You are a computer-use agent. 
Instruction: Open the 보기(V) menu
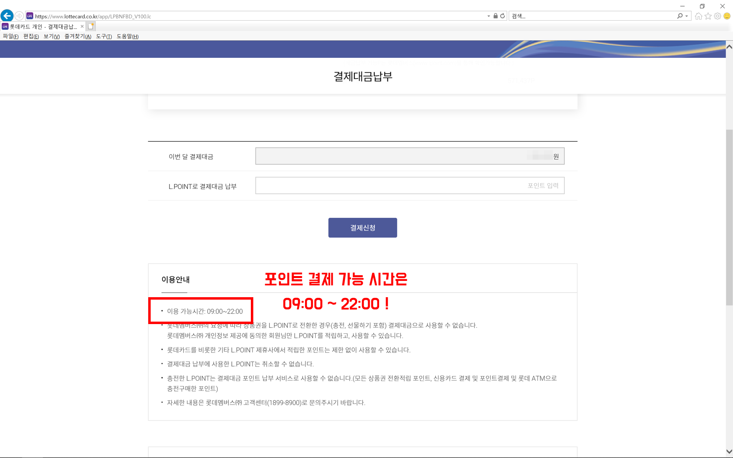click(x=52, y=36)
